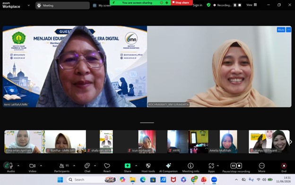Viewport: 295px width, 185px height.
Task: Open the Participants panel
Action: (62, 167)
